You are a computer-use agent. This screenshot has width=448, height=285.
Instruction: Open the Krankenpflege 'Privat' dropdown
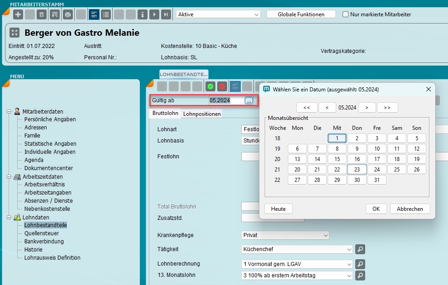[x=285, y=235]
